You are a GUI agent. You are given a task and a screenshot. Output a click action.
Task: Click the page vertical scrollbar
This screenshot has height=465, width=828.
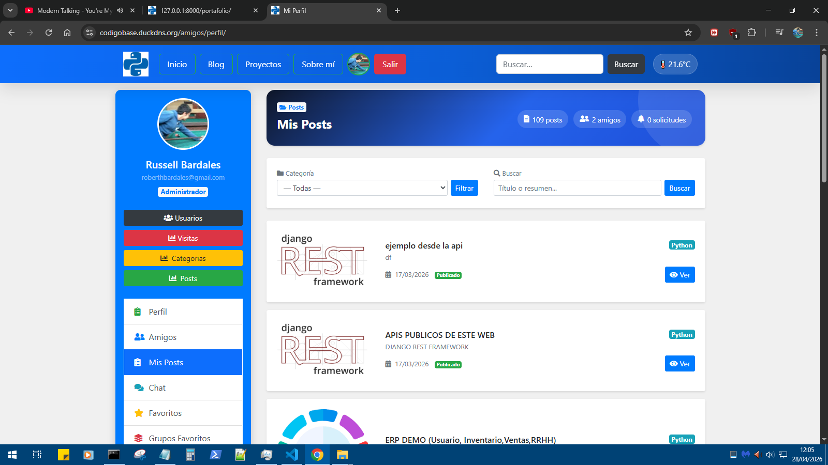824,118
